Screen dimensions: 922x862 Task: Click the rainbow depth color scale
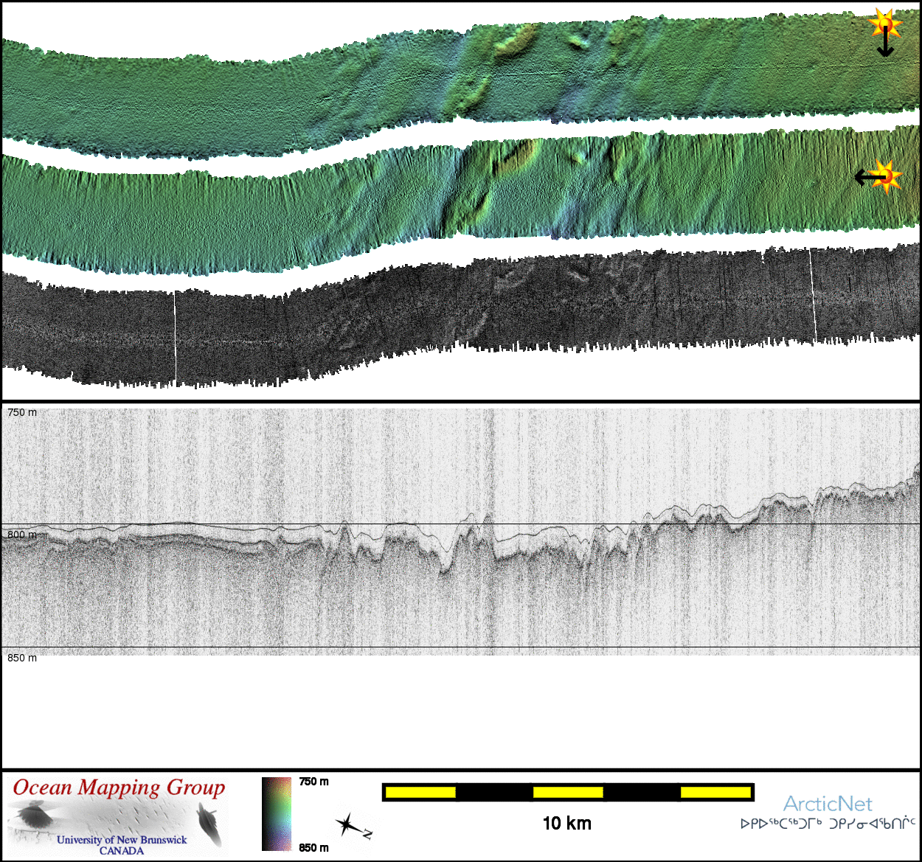pyautogui.click(x=277, y=814)
